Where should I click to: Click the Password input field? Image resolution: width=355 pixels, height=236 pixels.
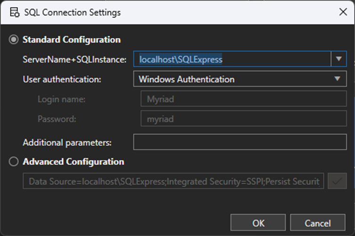coord(243,119)
